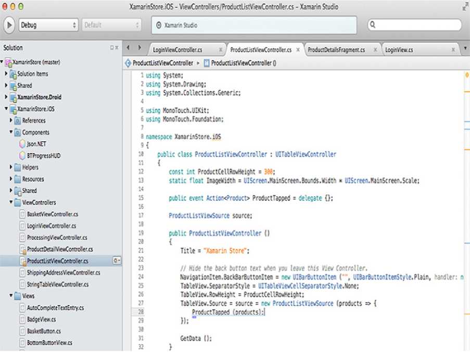Image resolution: width=470 pixels, height=352 pixels.
Task: Click the BTProgressHUD component icon
Action: [x=22, y=156]
